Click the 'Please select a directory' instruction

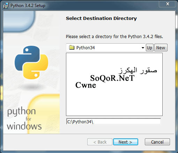click(x=114, y=37)
